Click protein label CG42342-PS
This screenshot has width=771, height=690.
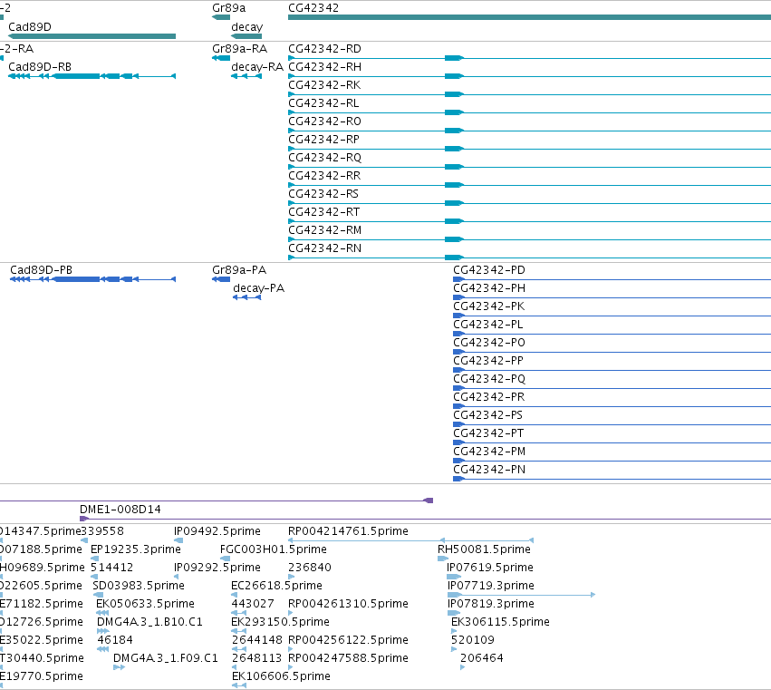[x=487, y=415]
